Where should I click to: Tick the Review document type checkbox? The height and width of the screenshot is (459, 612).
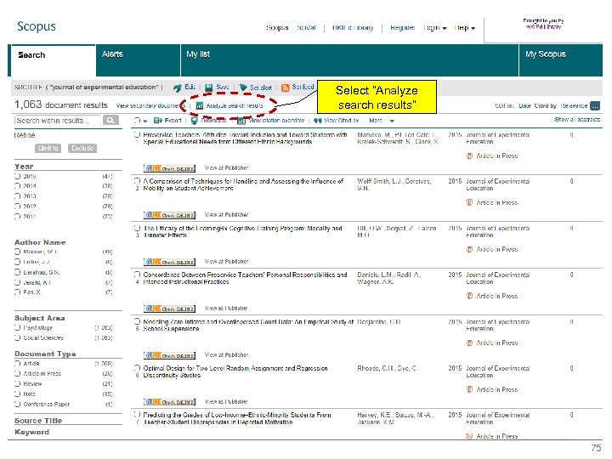coord(18,383)
